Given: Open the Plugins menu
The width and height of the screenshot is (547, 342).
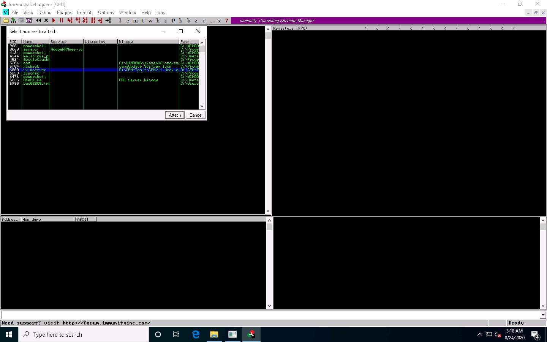Looking at the screenshot, I should (64, 13).
